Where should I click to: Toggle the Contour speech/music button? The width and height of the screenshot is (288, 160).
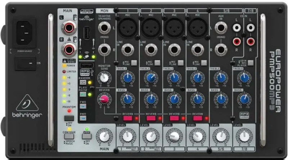pos(69,137)
